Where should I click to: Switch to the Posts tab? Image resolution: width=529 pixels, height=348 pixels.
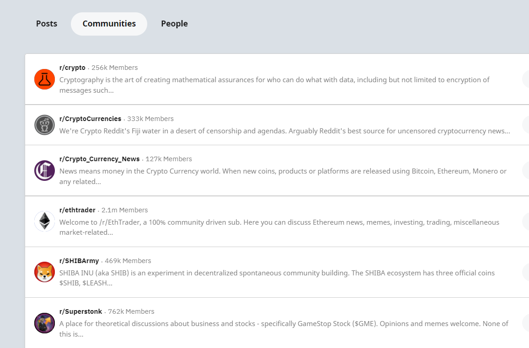(x=47, y=24)
